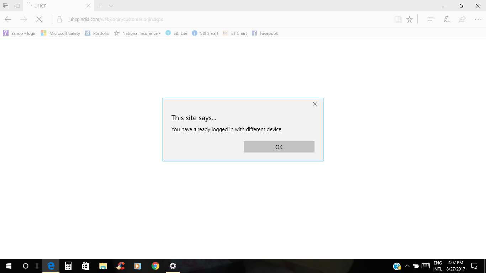This screenshot has width=486, height=273.
Task: Open the Hub menu icon
Action: pos(431,19)
